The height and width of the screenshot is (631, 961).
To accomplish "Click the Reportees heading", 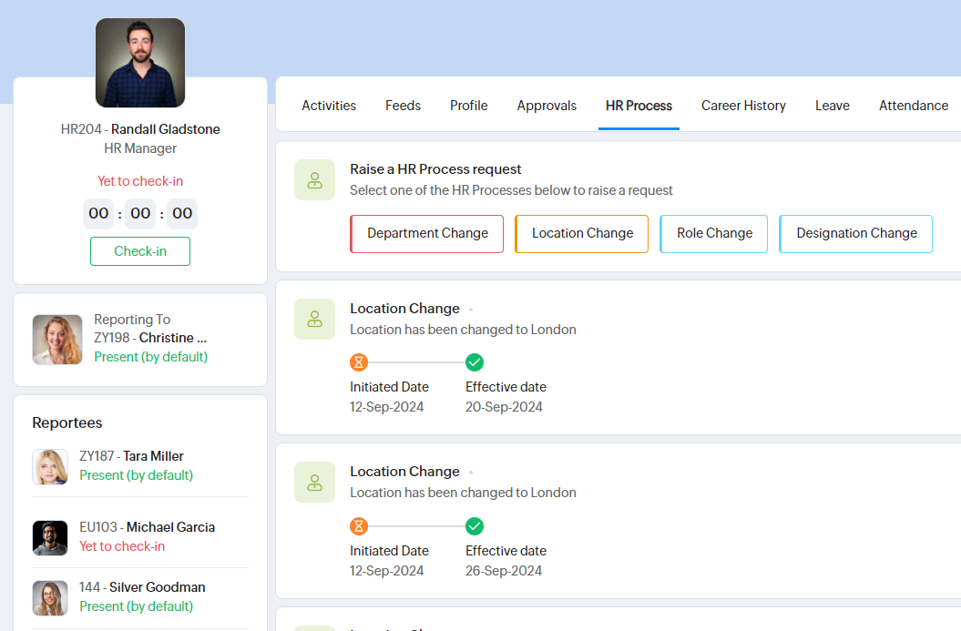I will click(67, 422).
